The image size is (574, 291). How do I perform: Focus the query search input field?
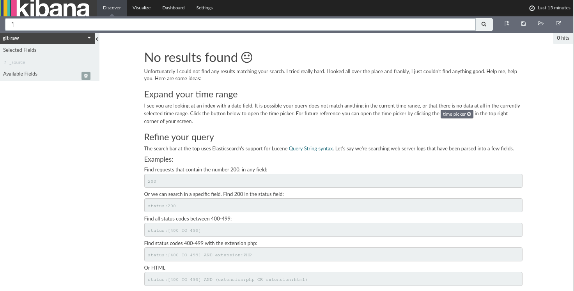tap(240, 24)
